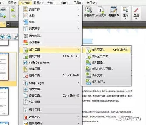The height and width of the screenshot is (125, 146).
Task: Click the scanner toolbar icon
Action: pos(3,9)
